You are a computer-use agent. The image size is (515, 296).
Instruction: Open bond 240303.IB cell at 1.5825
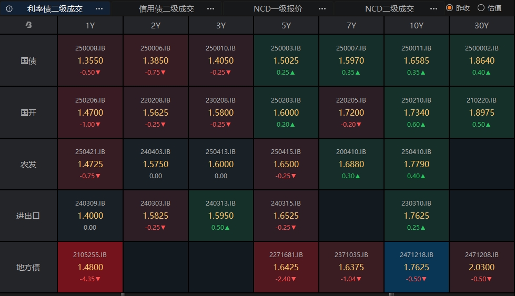(156, 216)
